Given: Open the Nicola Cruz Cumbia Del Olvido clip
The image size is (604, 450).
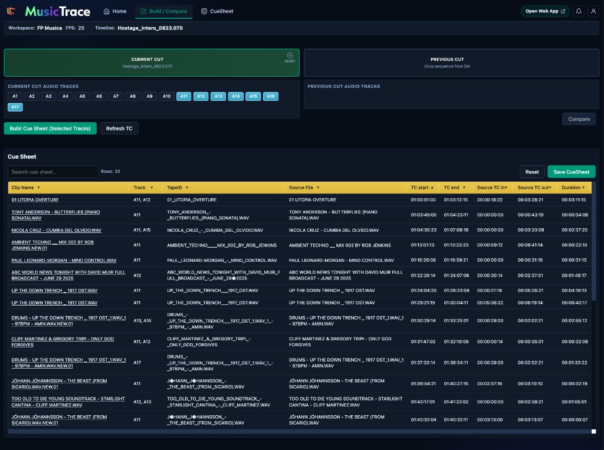Looking at the screenshot, I should (x=56, y=231).
